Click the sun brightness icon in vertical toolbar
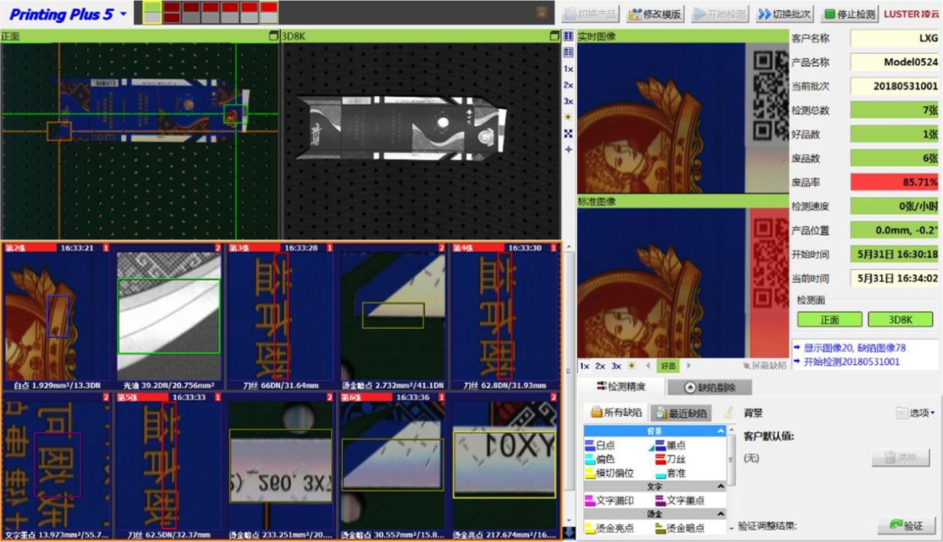Screen dimensions: 943x542 click(x=568, y=117)
